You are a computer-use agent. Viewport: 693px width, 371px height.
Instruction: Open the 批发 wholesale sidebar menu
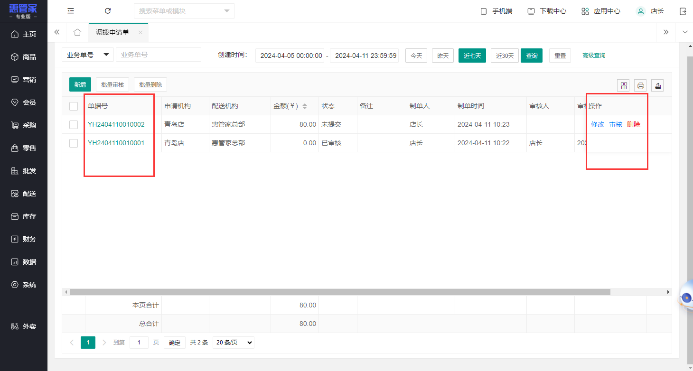coord(24,171)
